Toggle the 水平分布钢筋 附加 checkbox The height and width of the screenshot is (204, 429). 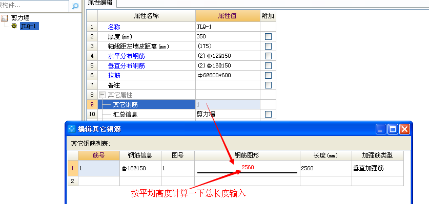pos(268,56)
